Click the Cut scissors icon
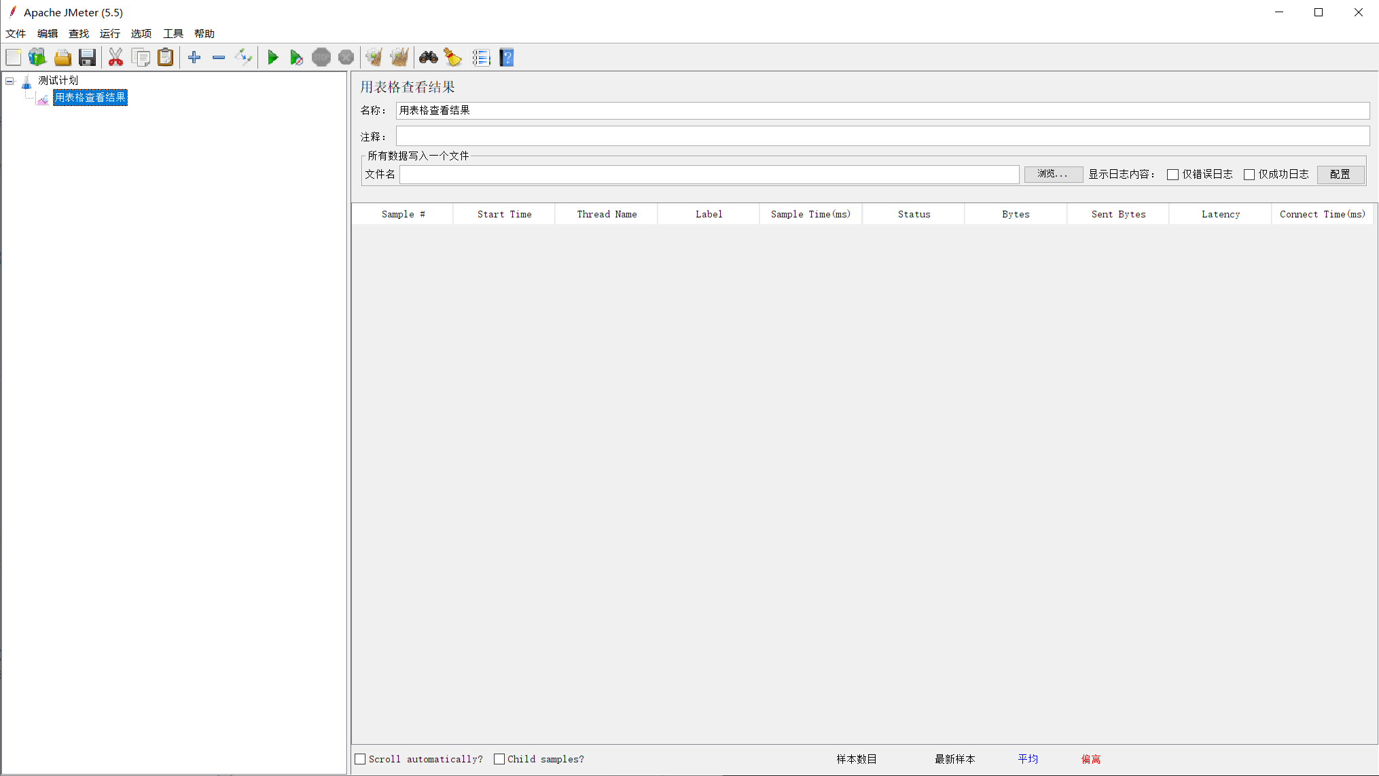1379x776 pixels. (116, 58)
